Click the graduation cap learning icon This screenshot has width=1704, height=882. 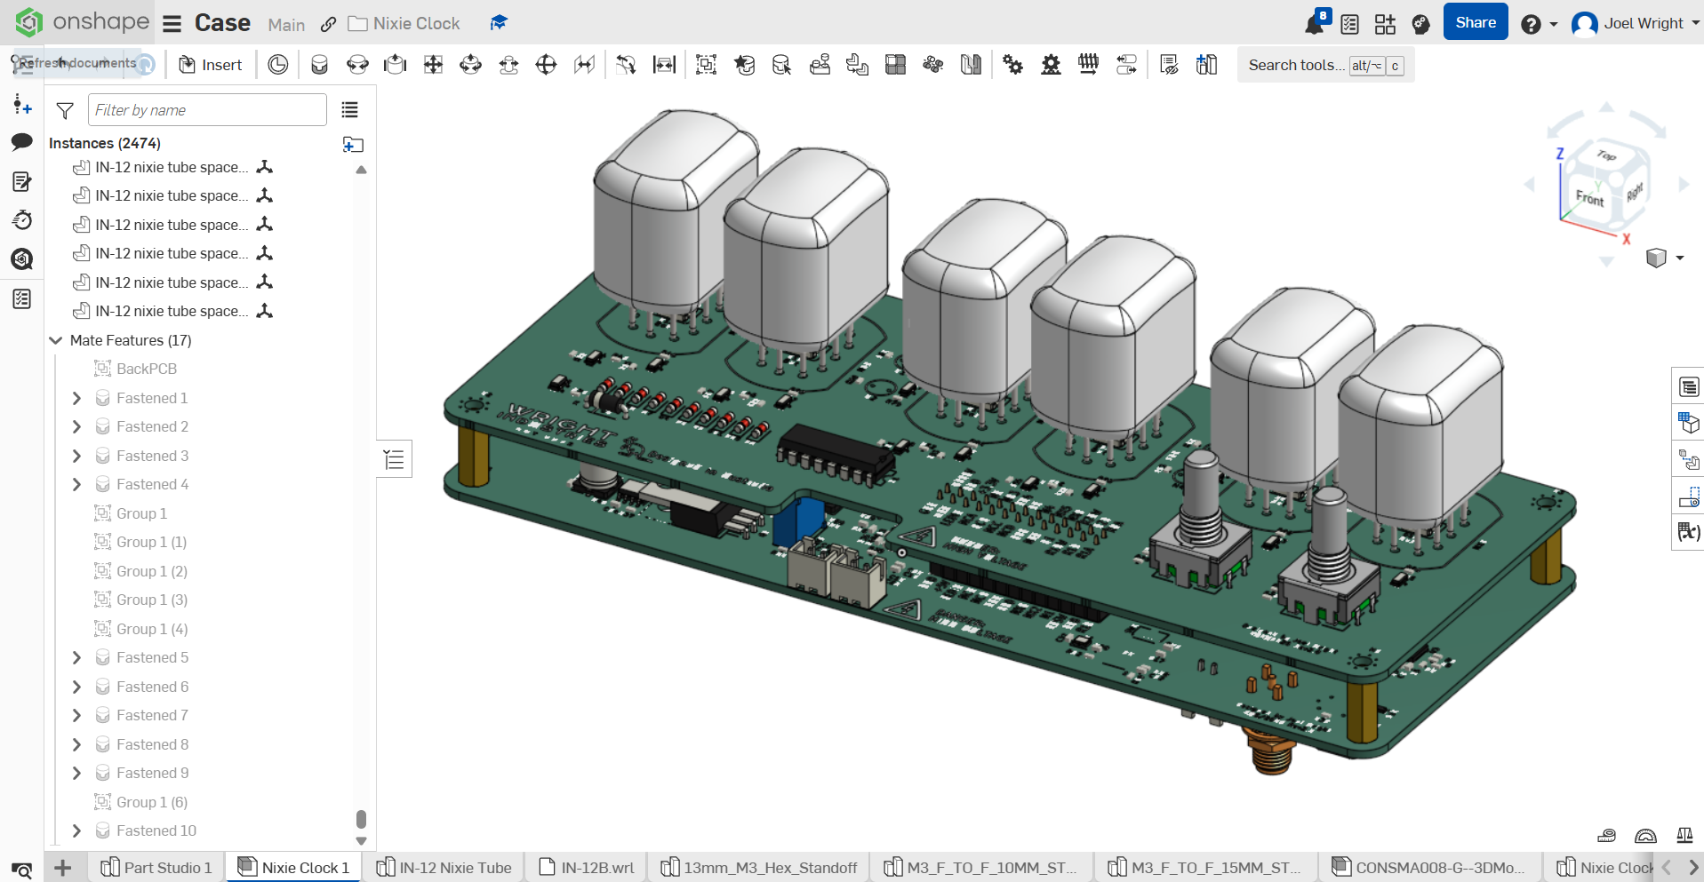click(x=499, y=23)
